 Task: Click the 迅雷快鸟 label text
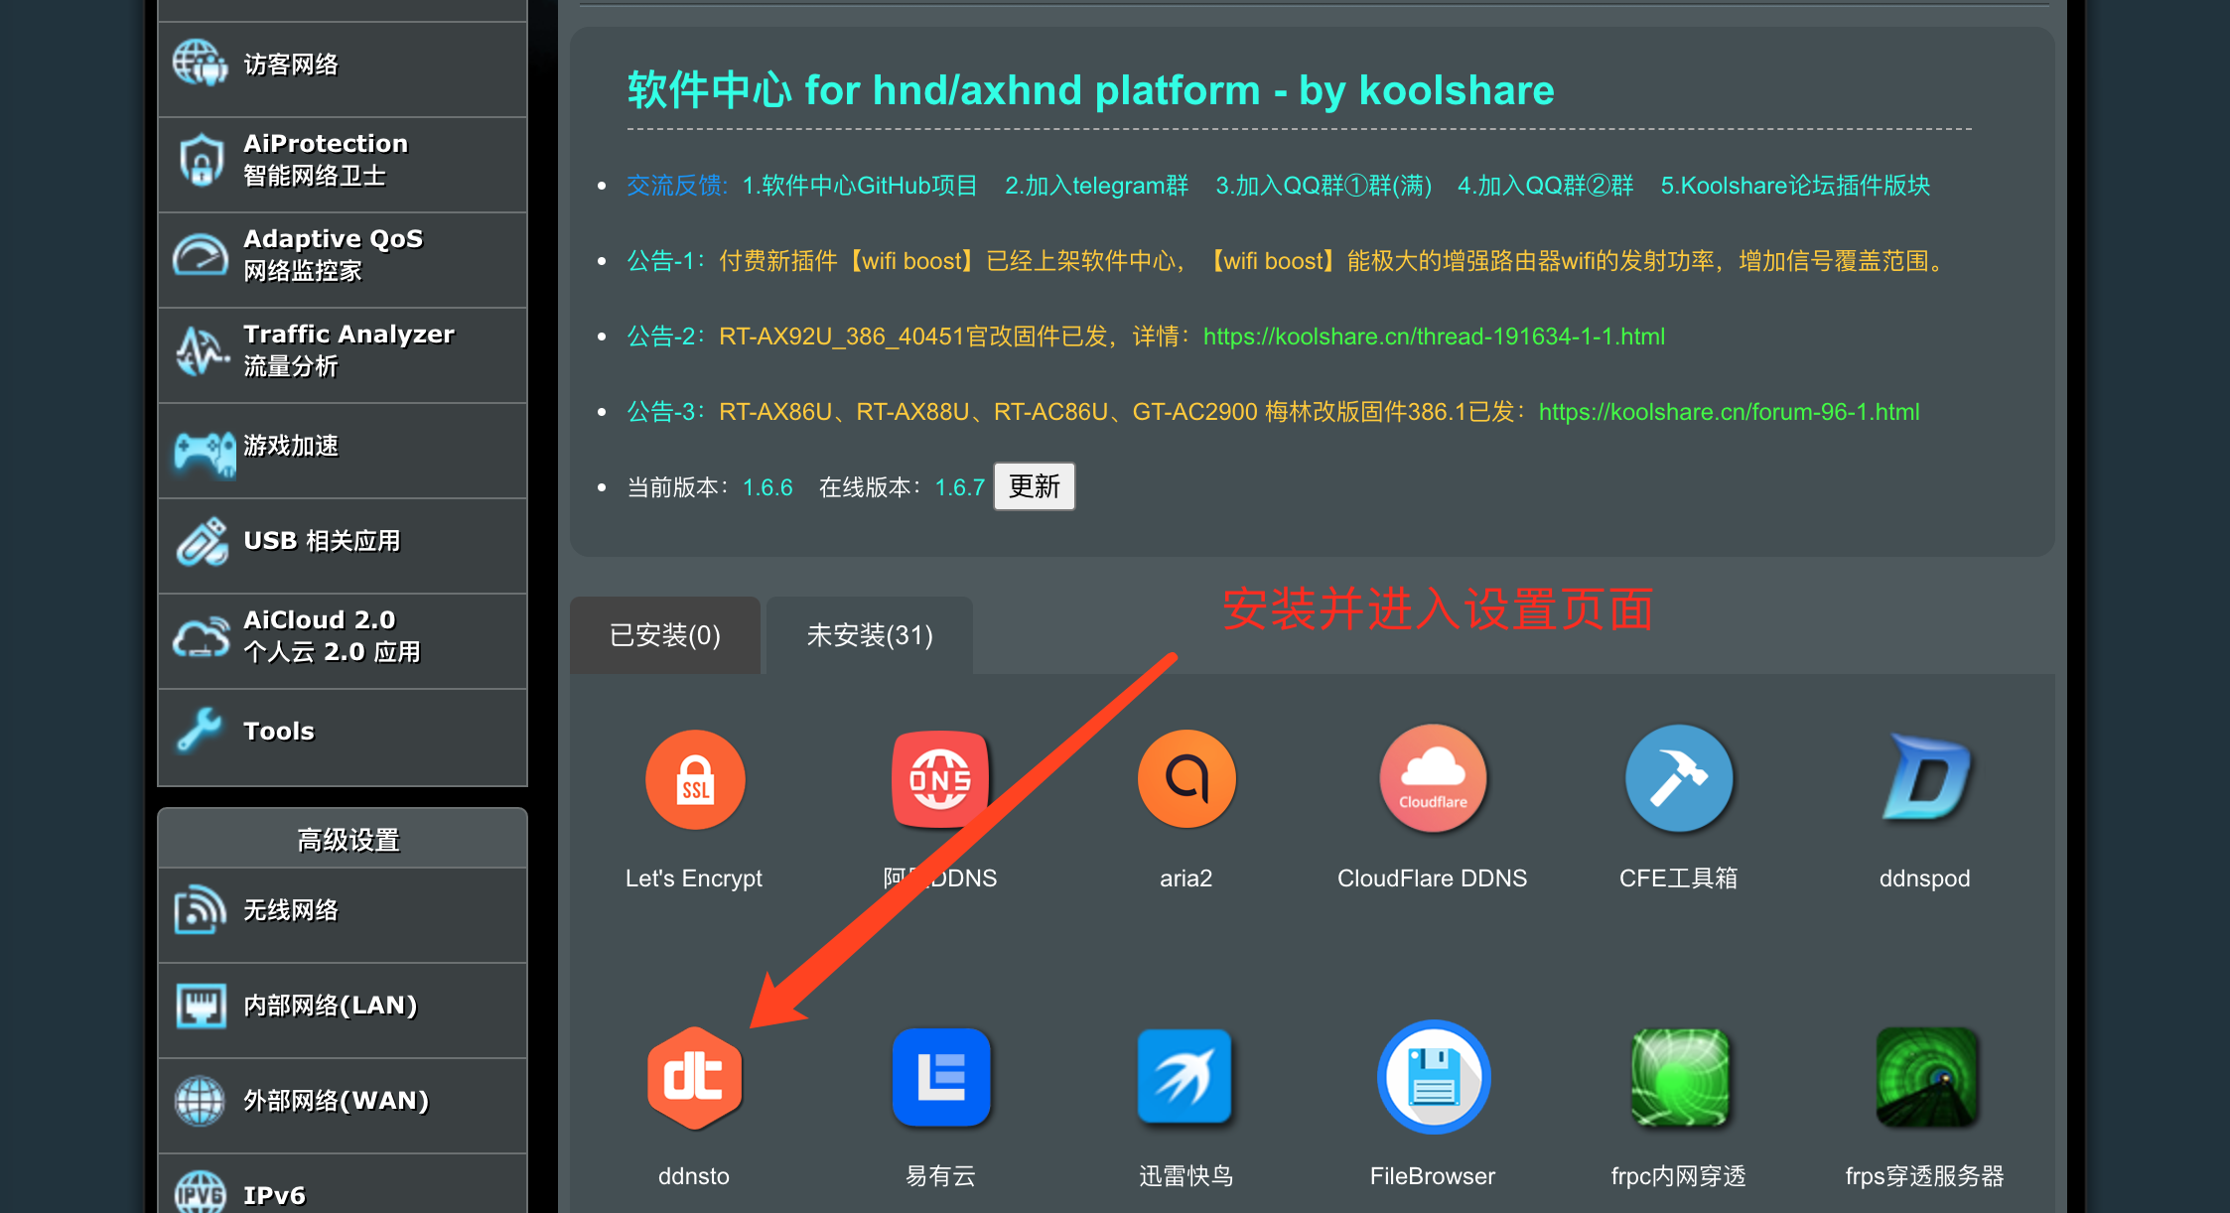pyautogui.click(x=1186, y=1176)
